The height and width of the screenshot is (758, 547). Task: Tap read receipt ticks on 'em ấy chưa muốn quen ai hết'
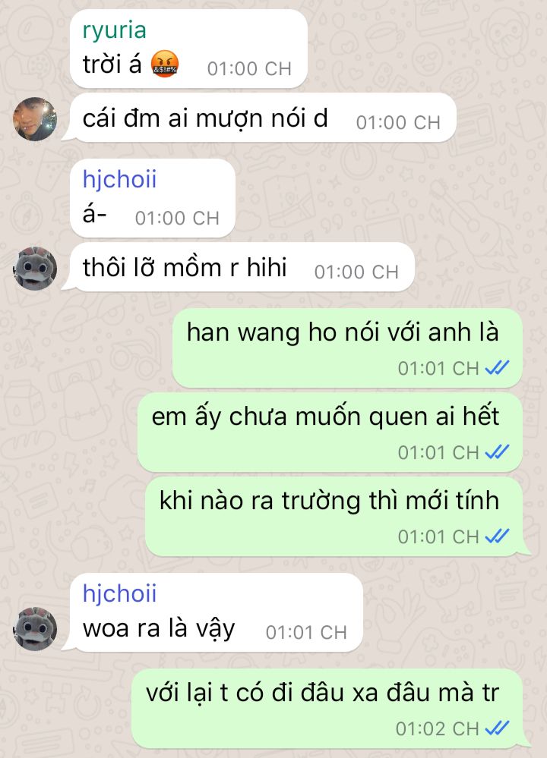pyautogui.click(x=497, y=452)
